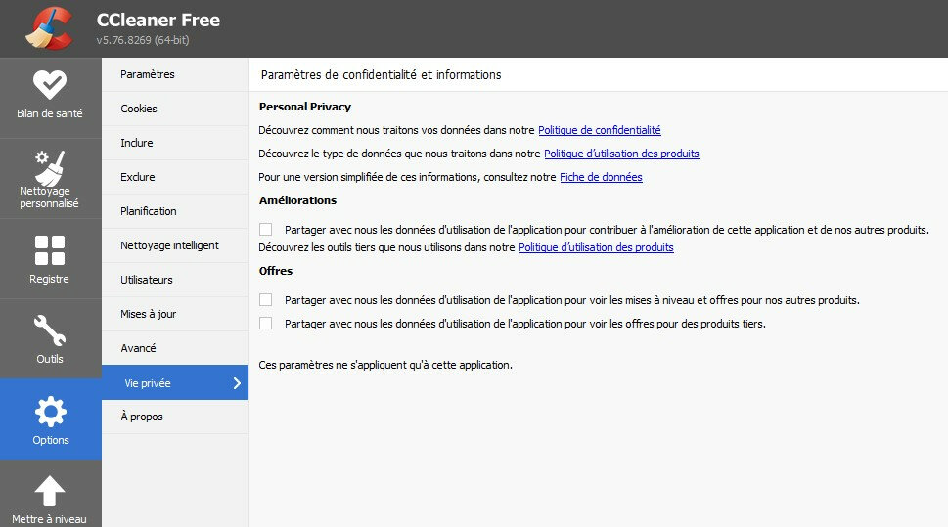Viewport: 948px width, 527px height.
Task: Open the Politique de confidentialité link
Action: pyautogui.click(x=599, y=130)
